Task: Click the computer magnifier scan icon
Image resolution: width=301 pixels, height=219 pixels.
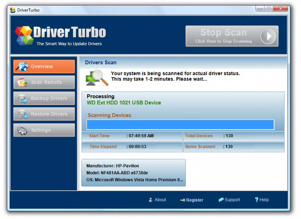Action: [x=97, y=78]
